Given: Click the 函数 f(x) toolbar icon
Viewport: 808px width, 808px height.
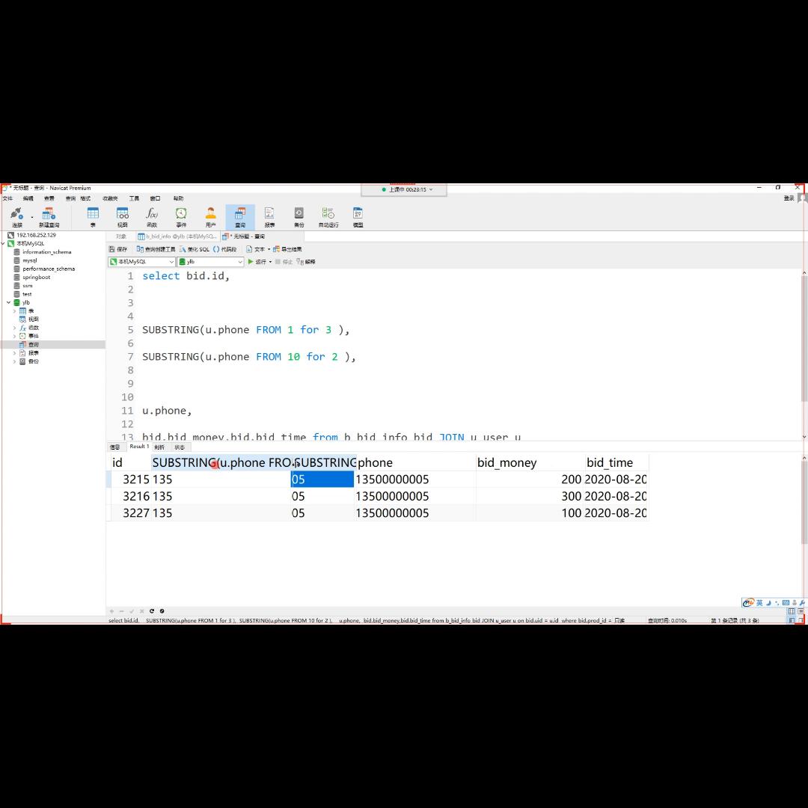Looking at the screenshot, I should [x=152, y=217].
